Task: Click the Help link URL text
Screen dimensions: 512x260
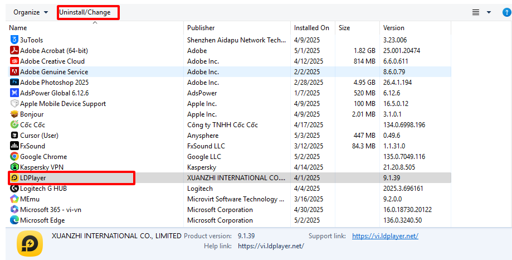Action: click(x=271, y=246)
